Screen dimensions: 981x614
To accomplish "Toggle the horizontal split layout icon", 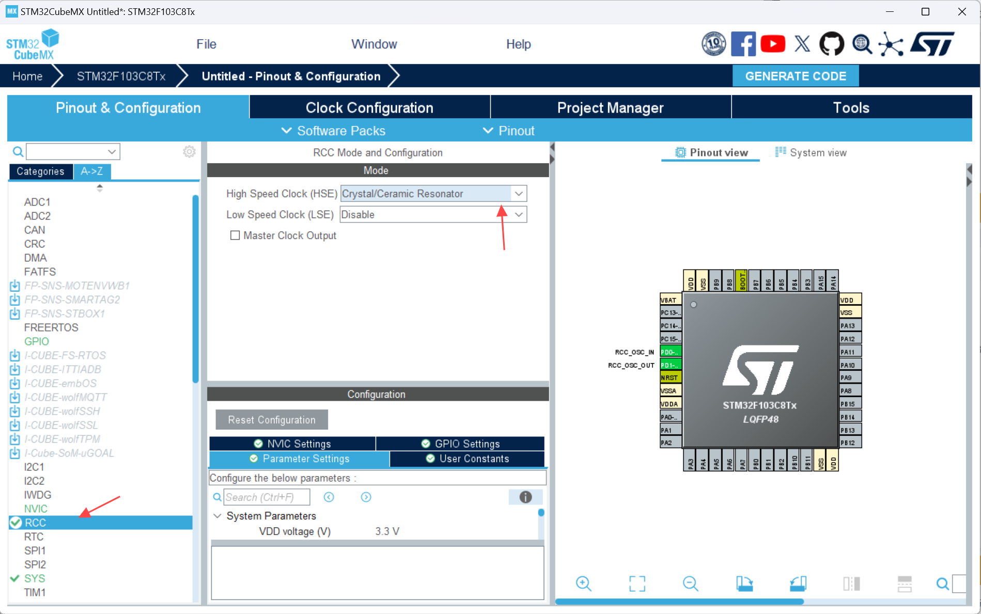I will click(x=905, y=584).
